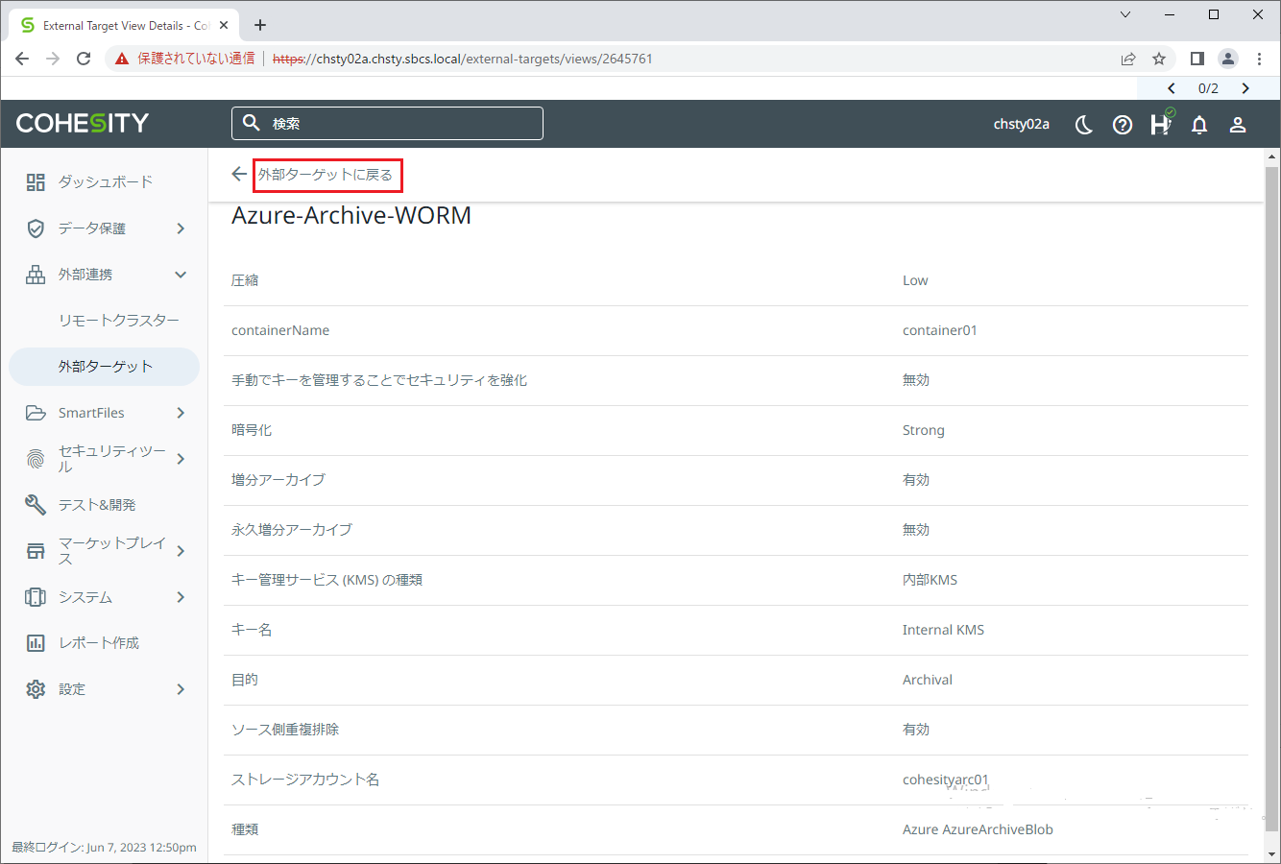Click into the 検索 search field

coord(387,123)
